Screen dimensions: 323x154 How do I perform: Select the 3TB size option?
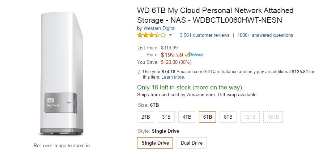(x=166, y=117)
